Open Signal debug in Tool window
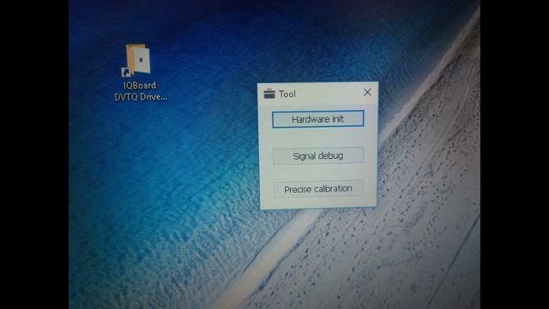The height and width of the screenshot is (309, 549). pyautogui.click(x=318, y=155)
